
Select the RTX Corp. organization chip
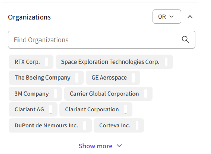tap(27, 62)
